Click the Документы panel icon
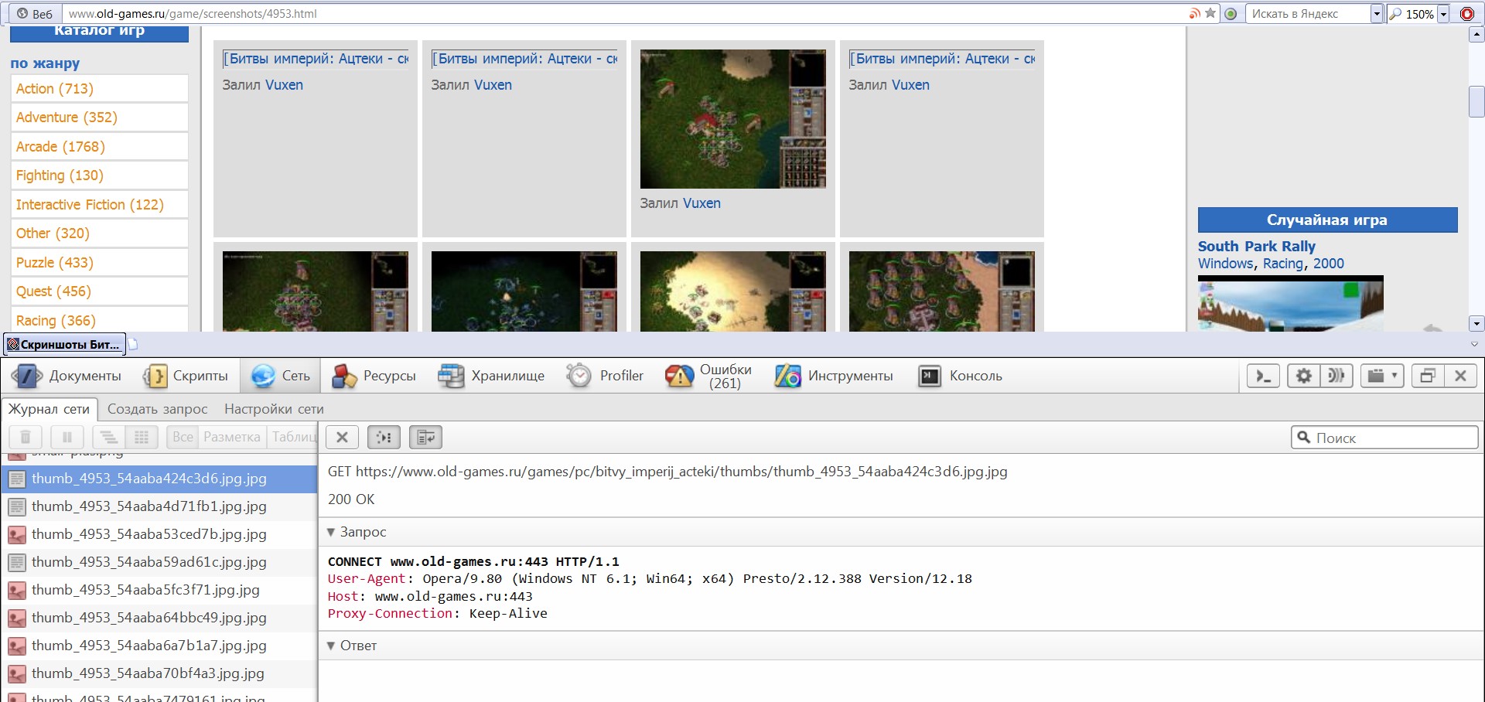Viewport: 1485px width, 702px height. (x=27, y=376)
